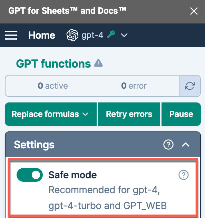Refresh the active and error counts

[190, 86]
